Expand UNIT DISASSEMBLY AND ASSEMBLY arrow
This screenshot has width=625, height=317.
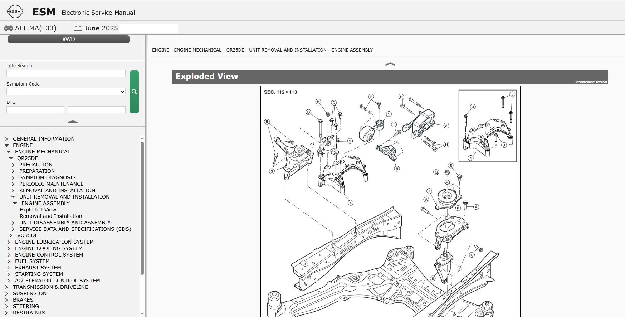pos(13,223)
